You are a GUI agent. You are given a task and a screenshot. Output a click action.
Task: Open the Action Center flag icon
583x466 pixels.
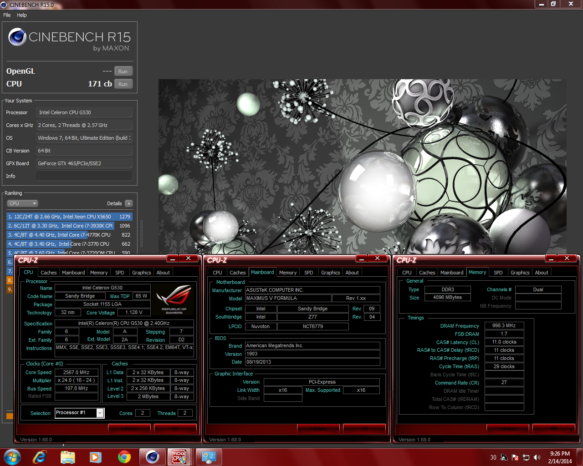point(515,457)
